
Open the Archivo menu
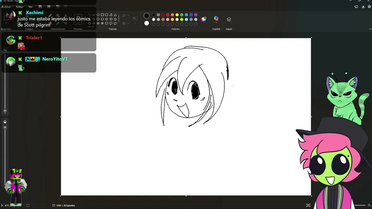click(6, 7)
